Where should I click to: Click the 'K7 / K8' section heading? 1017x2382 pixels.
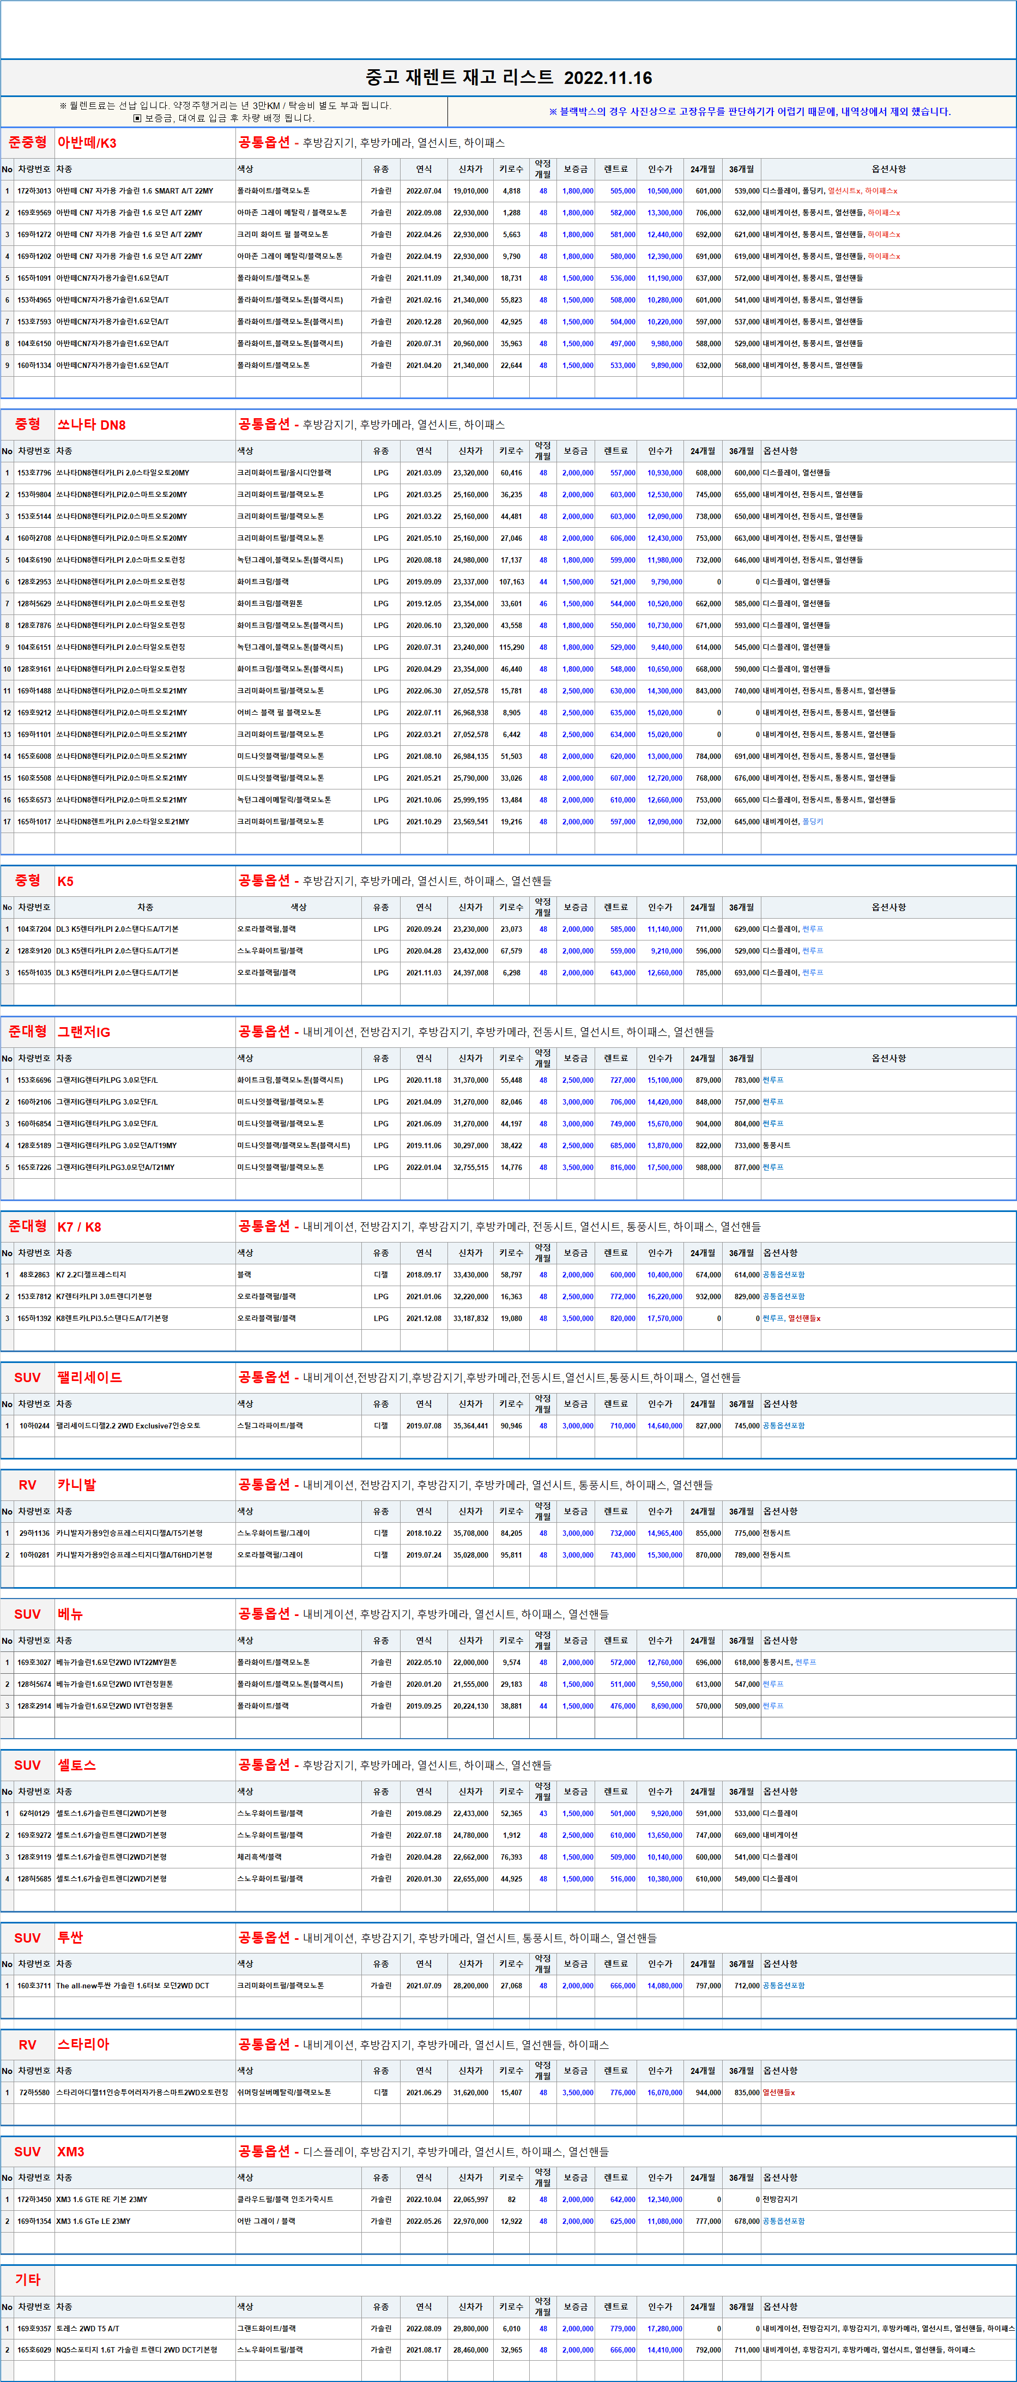[80, 1227]
